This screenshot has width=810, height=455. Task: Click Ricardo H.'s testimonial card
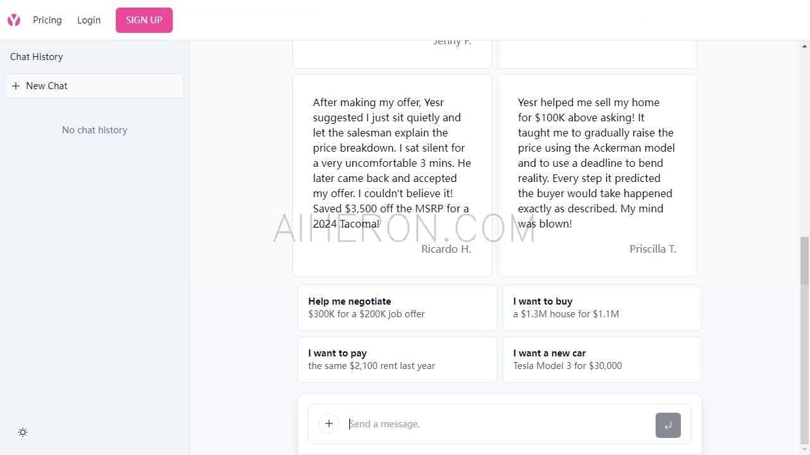392,175
